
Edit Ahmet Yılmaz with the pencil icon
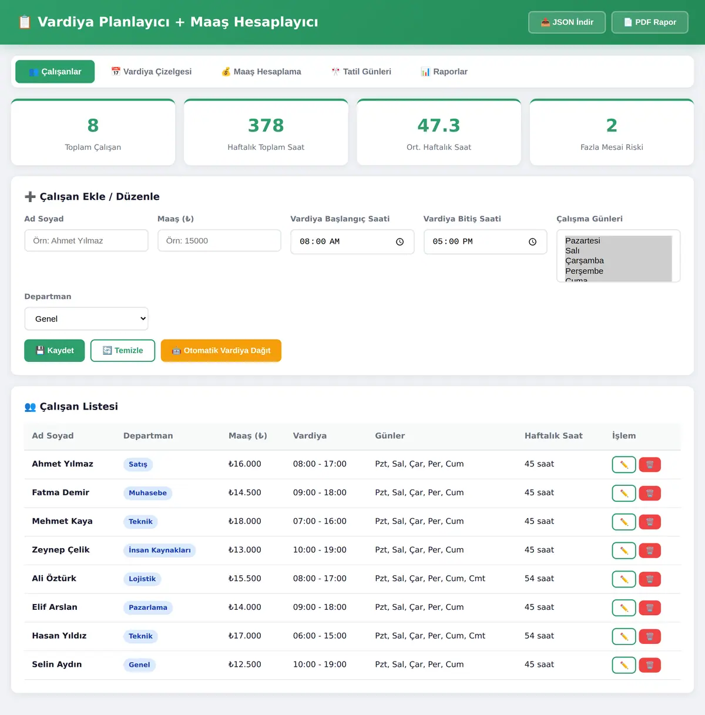pyautogui.click(x=624, y=465)
